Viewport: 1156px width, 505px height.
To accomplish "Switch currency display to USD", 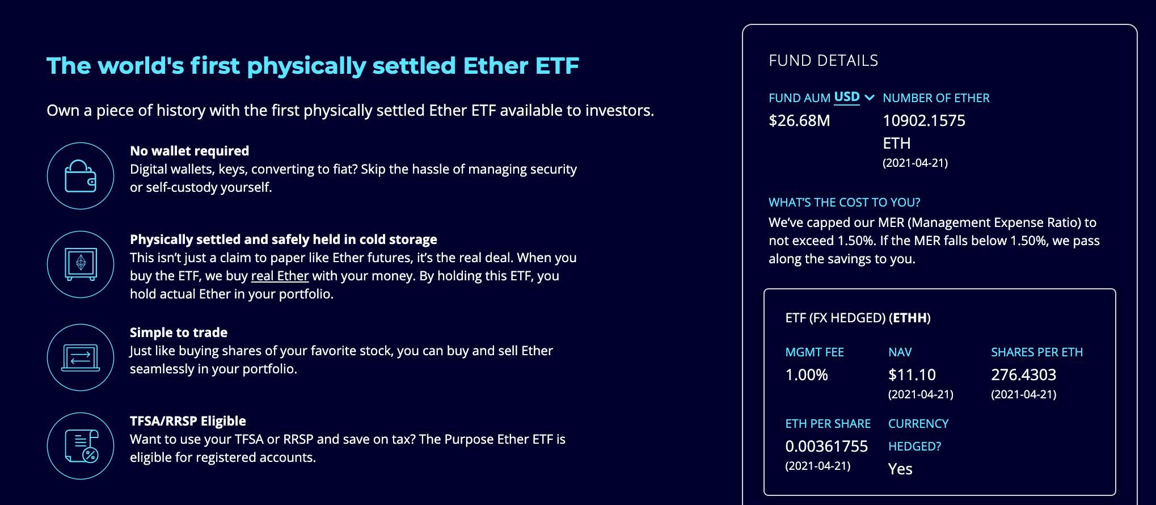I will pos(847,96).
